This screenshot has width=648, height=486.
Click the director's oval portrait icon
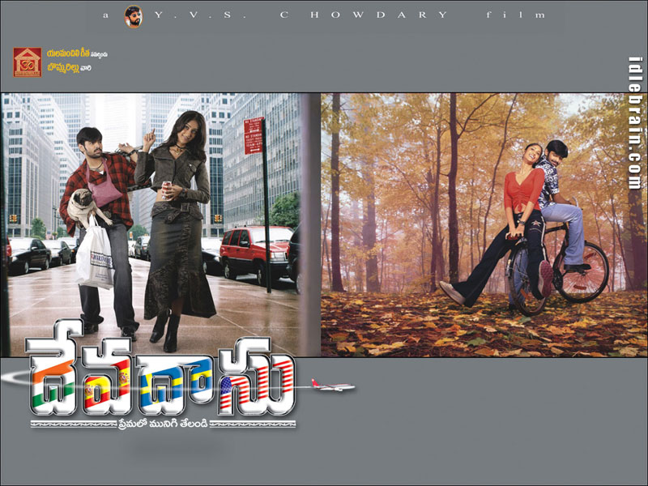click(134, 16)
